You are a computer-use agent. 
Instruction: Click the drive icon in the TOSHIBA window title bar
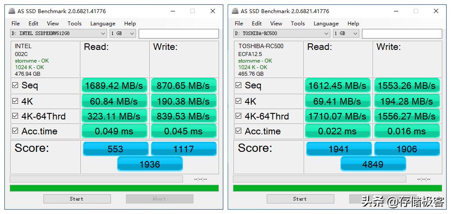235,11
